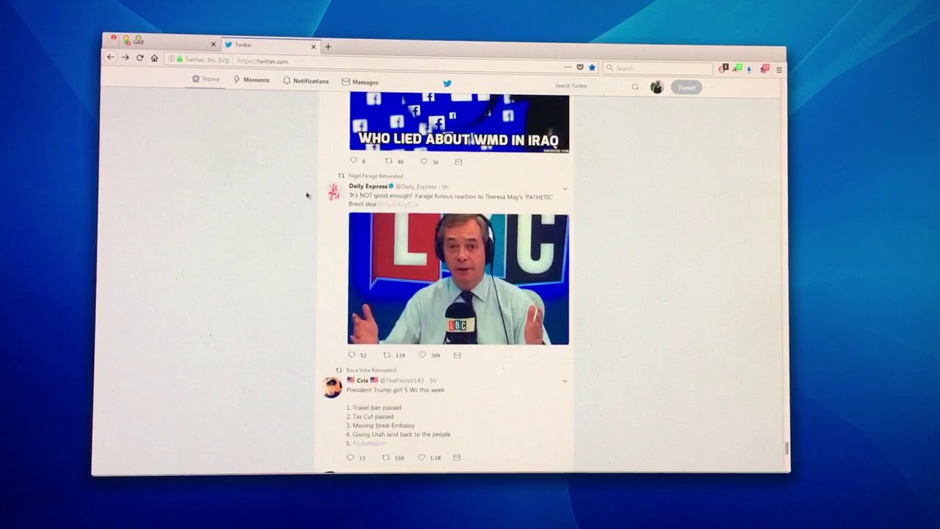Click the page vertical scrollbar thumb
This screenshot has width=940, height=529.
click(x=785, y=448)
